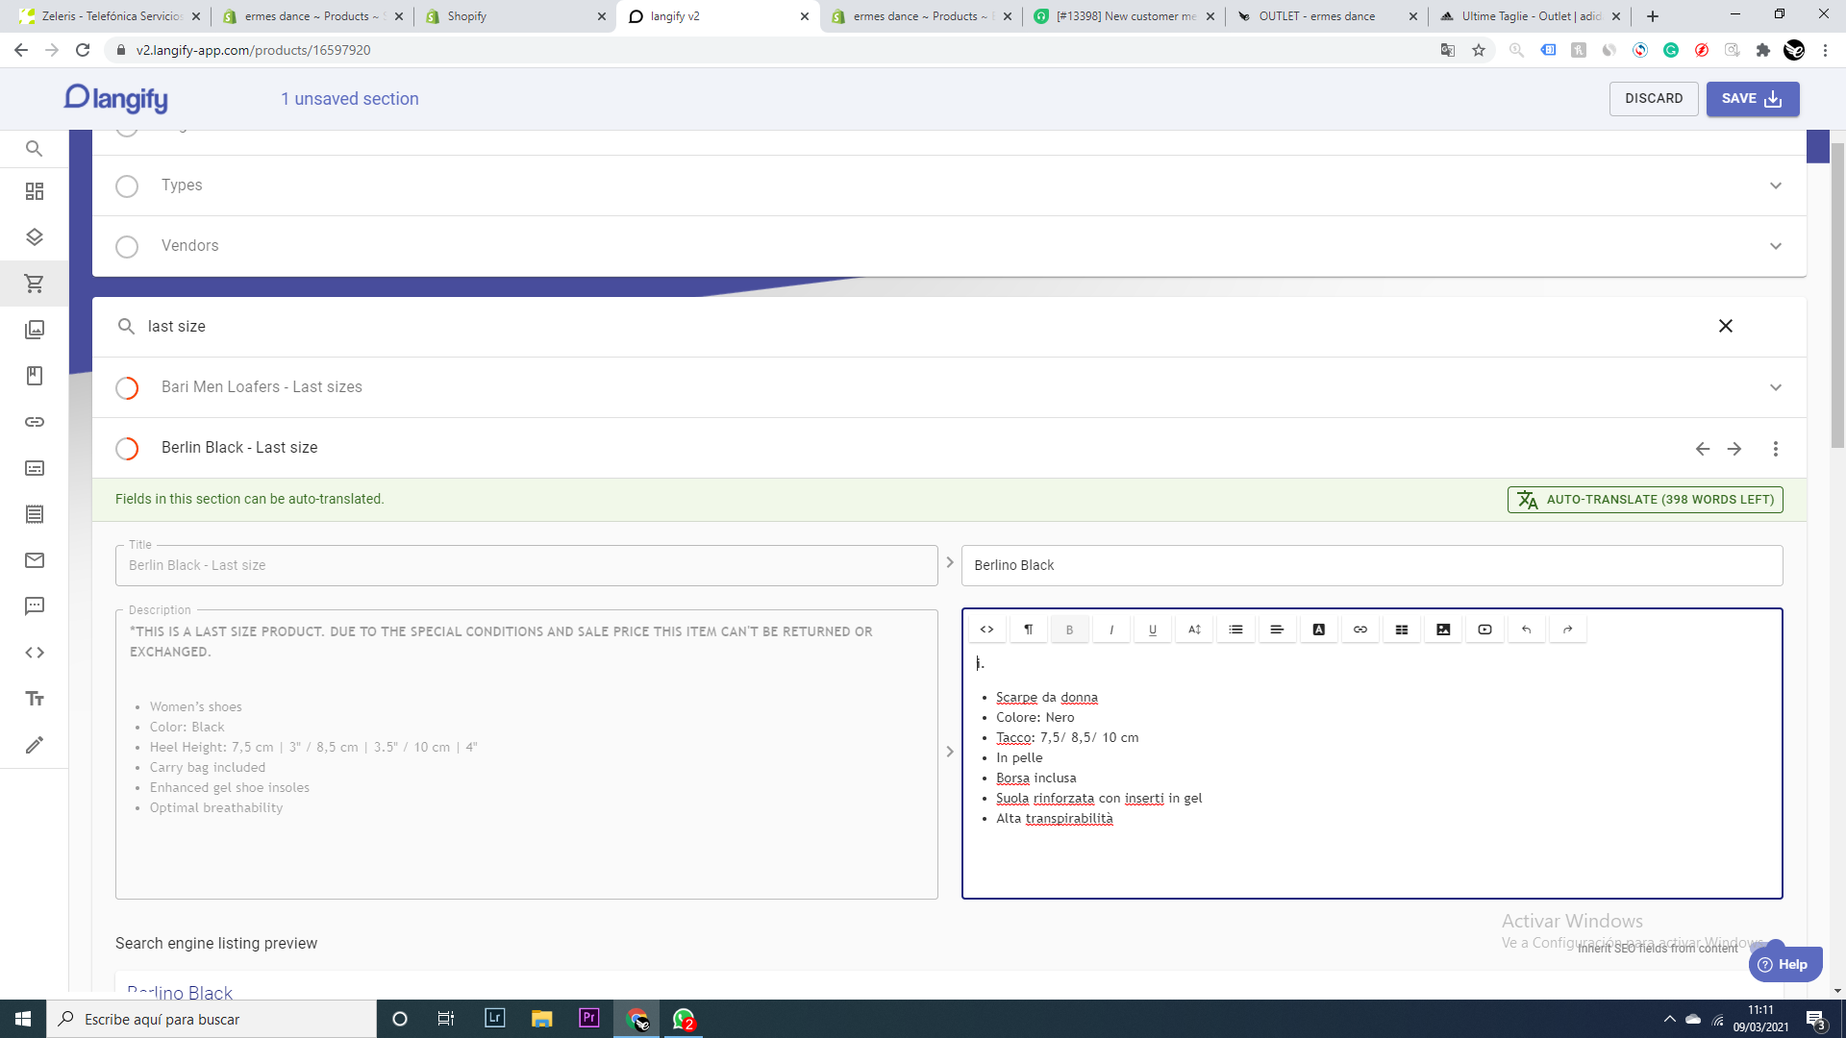Open Lightroom from the taskbar

click(x=495, y=1019)
